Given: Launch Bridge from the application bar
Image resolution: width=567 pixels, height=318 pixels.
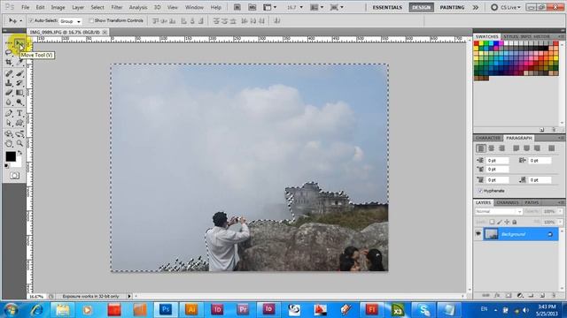Looking at the screenshot, I should 237,7.
